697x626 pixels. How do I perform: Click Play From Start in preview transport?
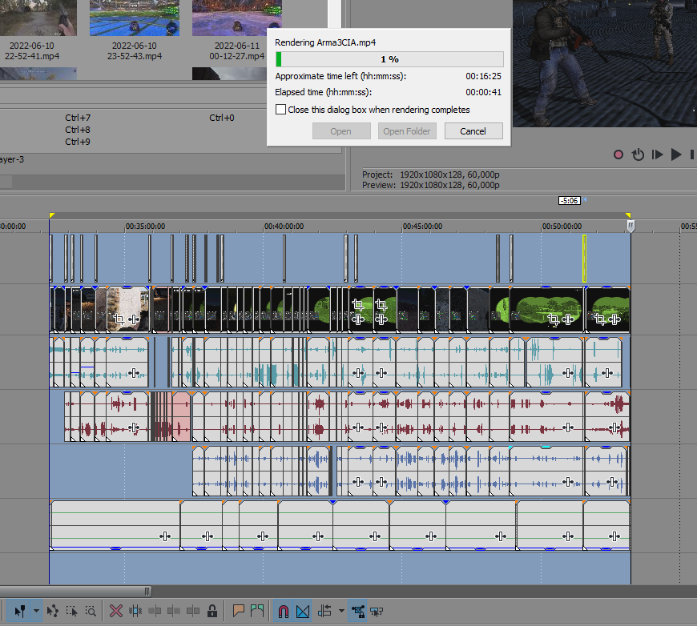[657, 154]
